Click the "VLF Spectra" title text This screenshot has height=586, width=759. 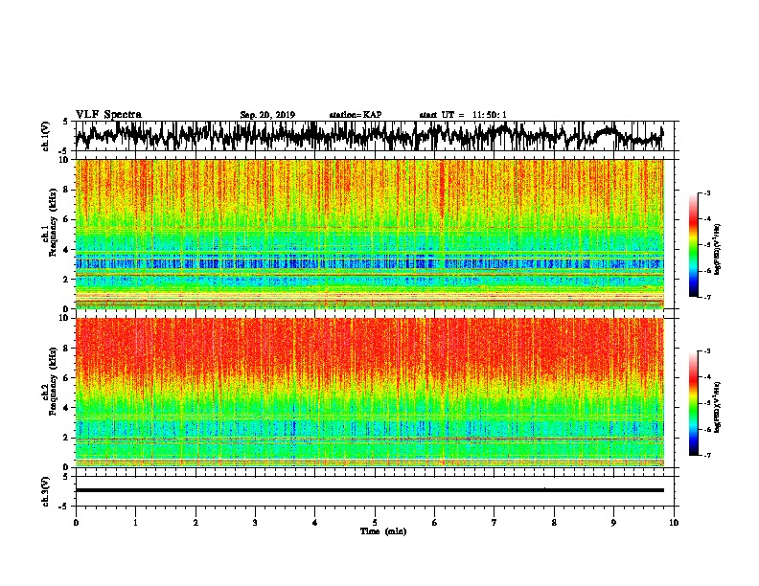click(x=108, y=114)
